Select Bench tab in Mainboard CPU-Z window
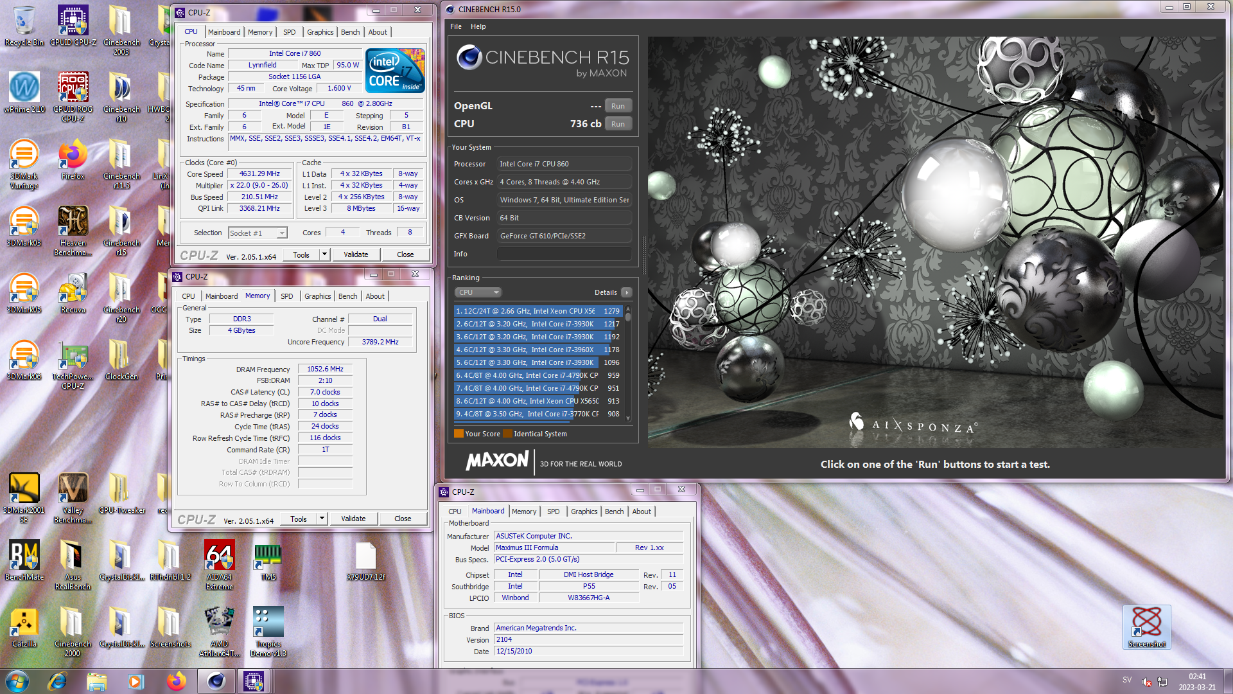 [x=614, y=512]
